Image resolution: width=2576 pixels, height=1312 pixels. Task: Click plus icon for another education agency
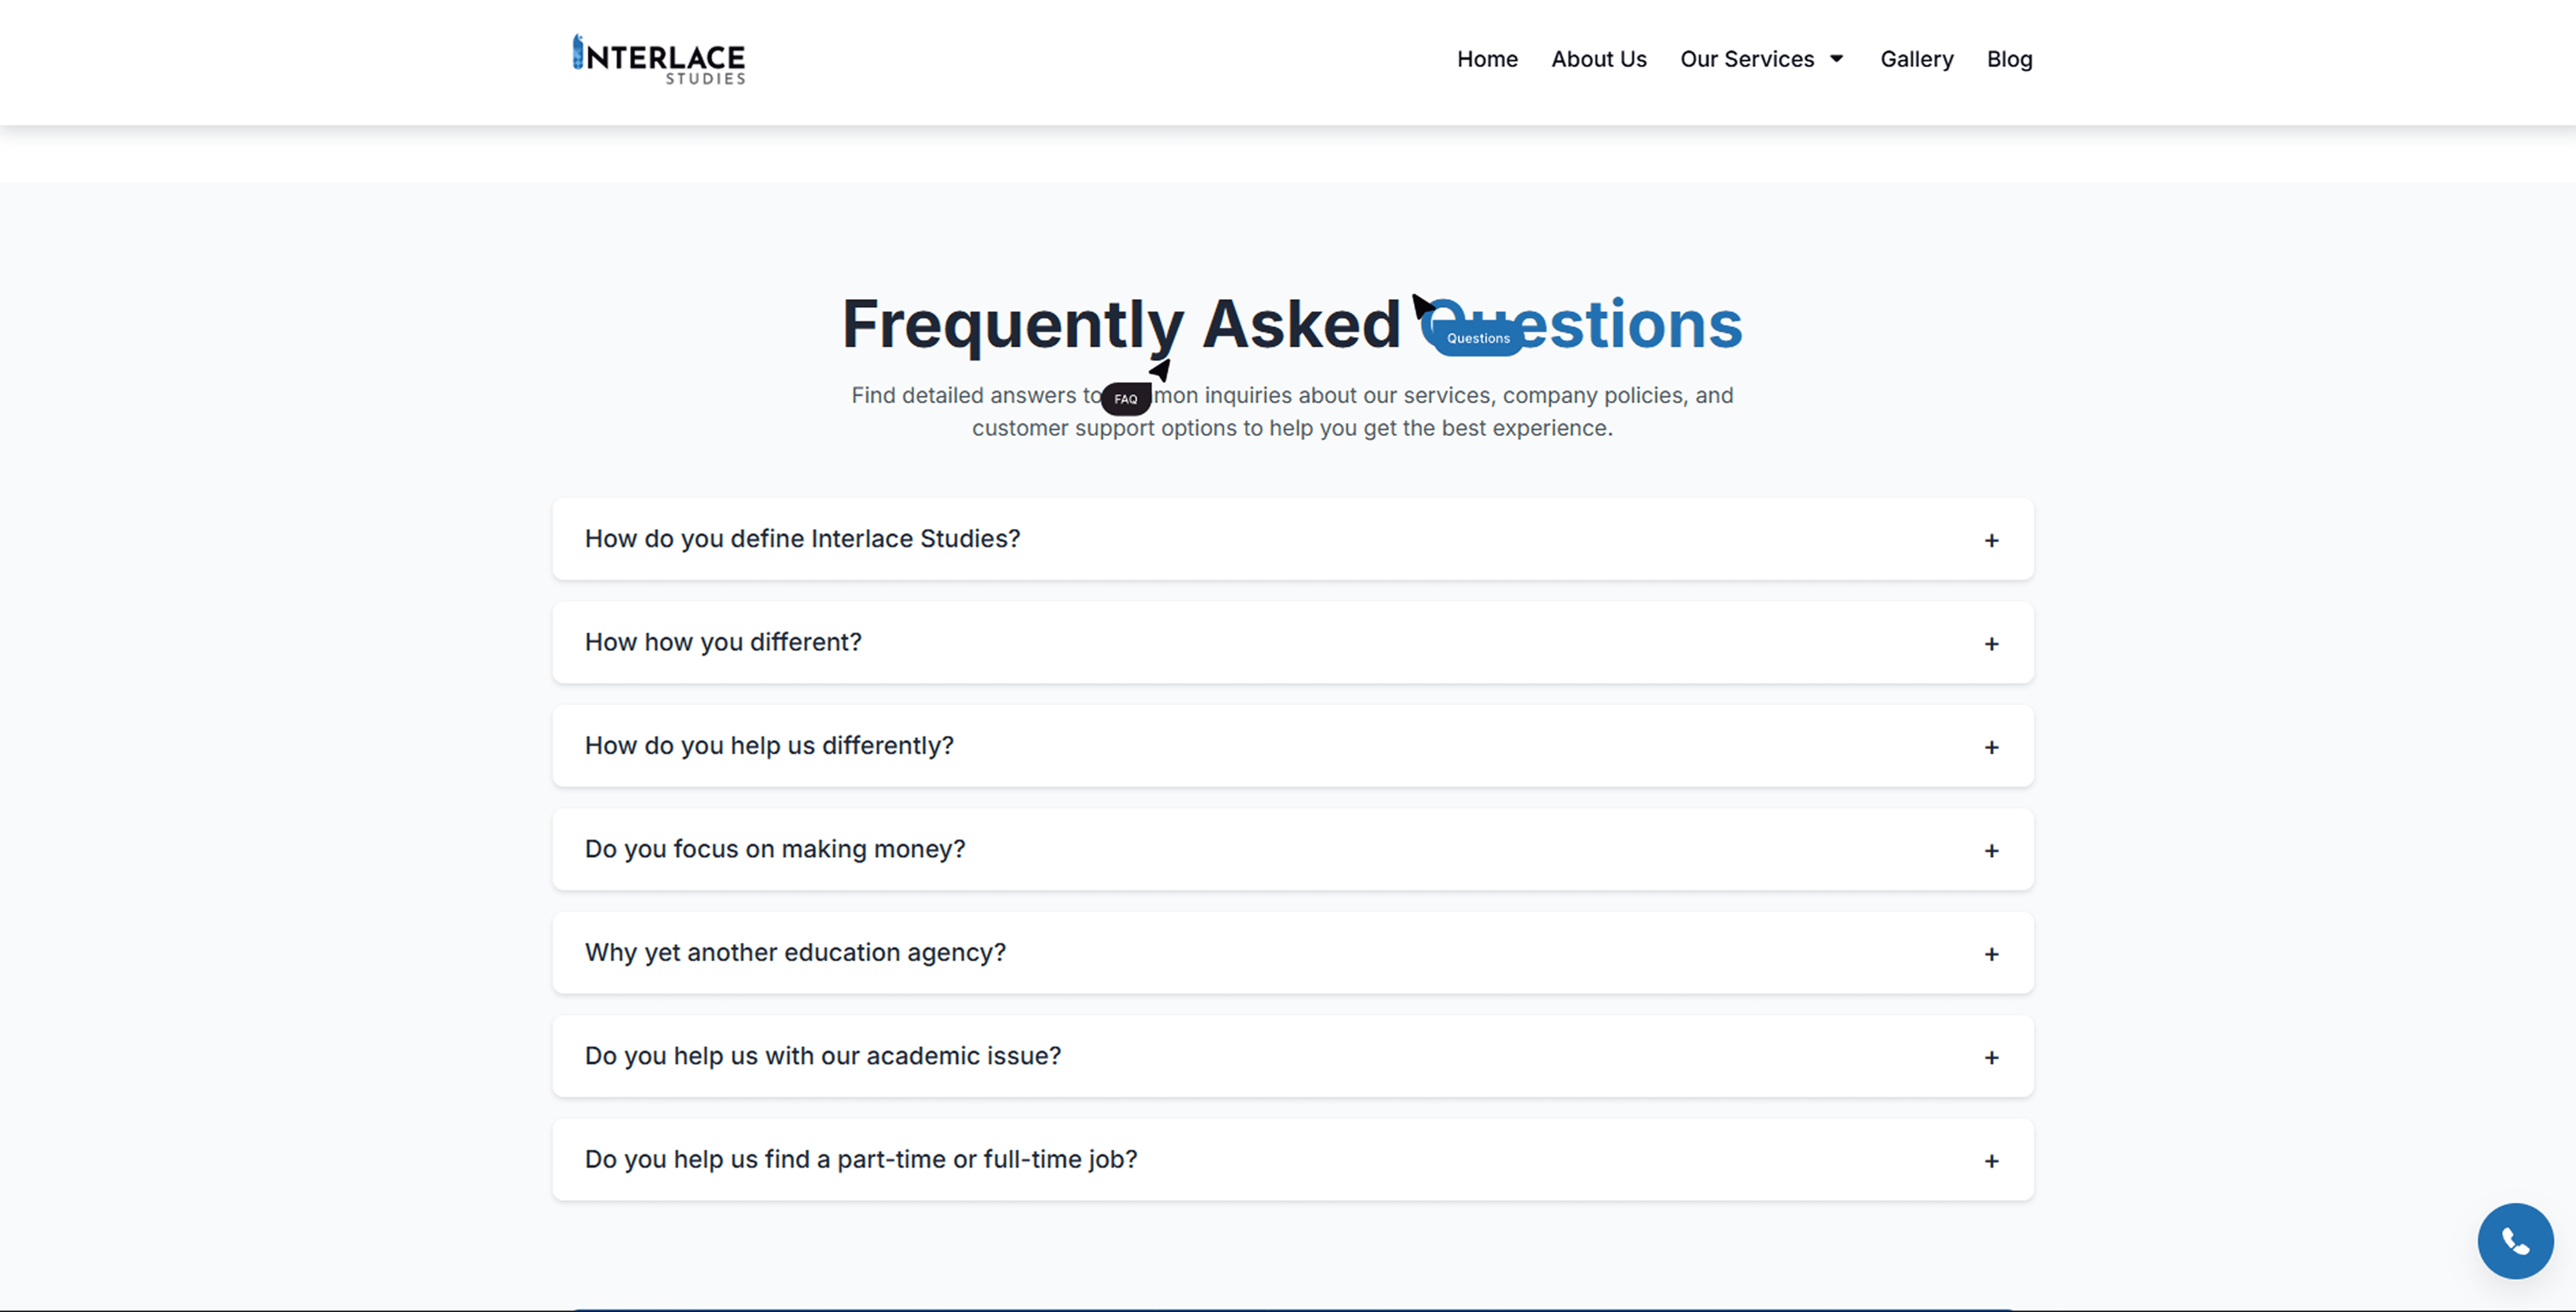1991,954
